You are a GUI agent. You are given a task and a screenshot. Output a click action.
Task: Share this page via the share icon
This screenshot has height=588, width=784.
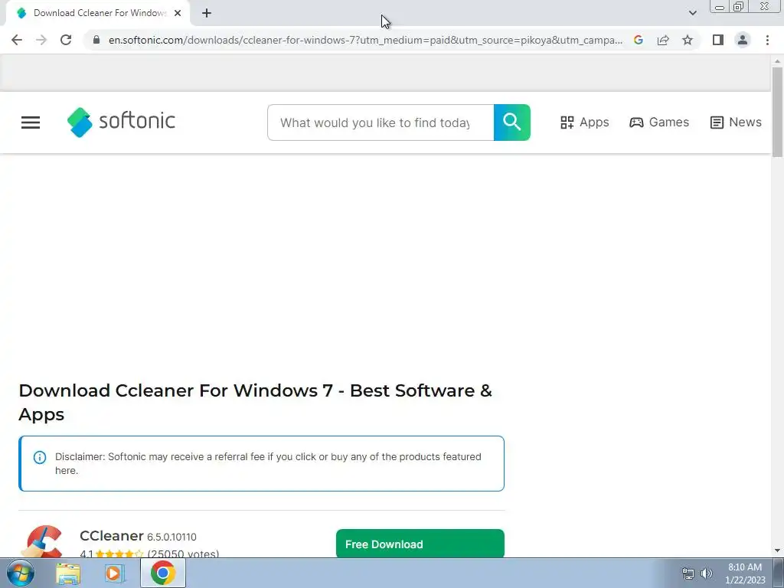[x=663, y=40]
